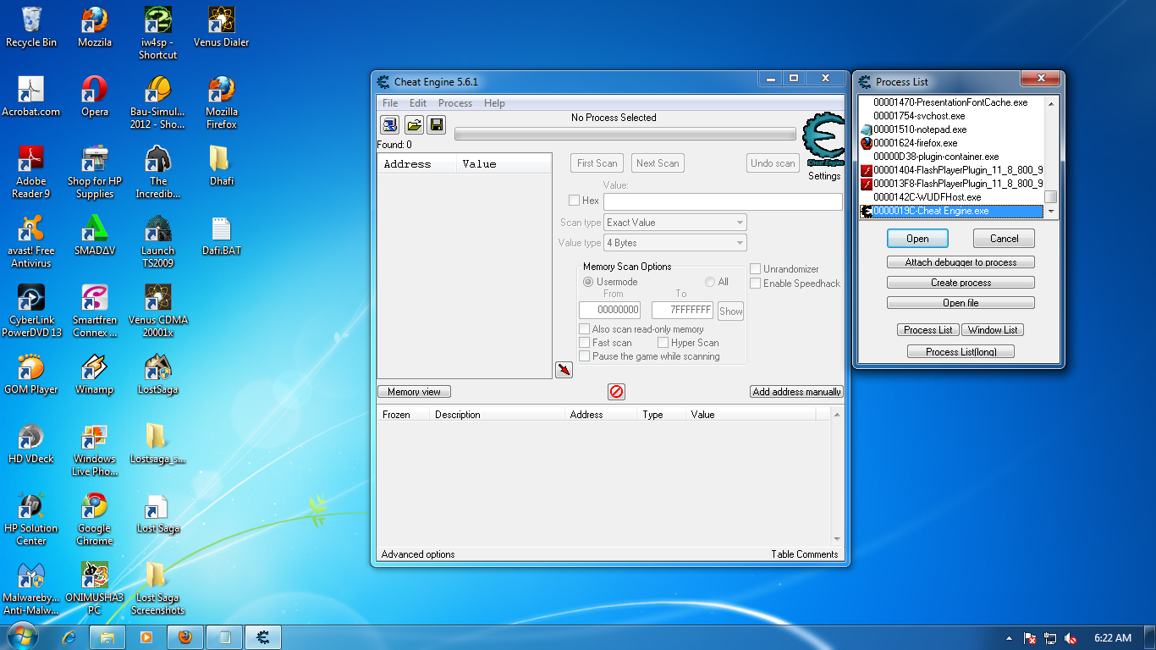
Task: Open the Scan type dropdown
Action: 675,223
